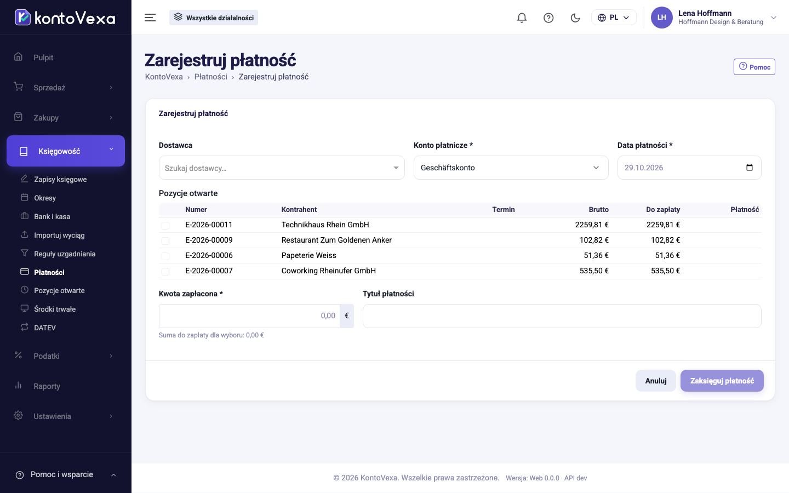Expand the Lena Hoffmann account menu
Image resolution: width=789 pixels, height=493 pixels.
714,18
